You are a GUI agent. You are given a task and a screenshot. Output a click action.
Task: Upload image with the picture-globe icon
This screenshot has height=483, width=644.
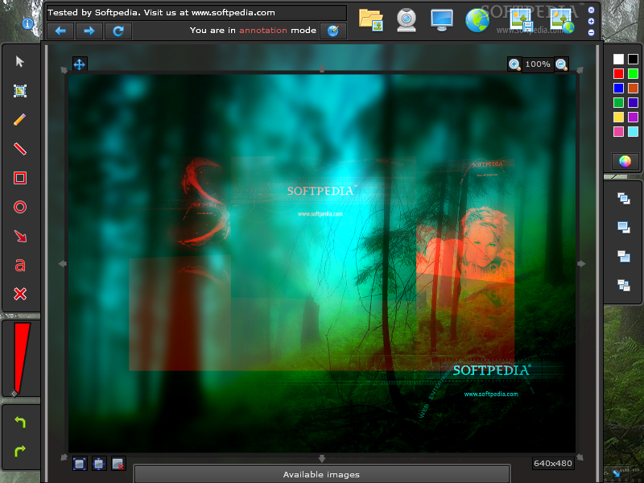(x=562, y=20)
